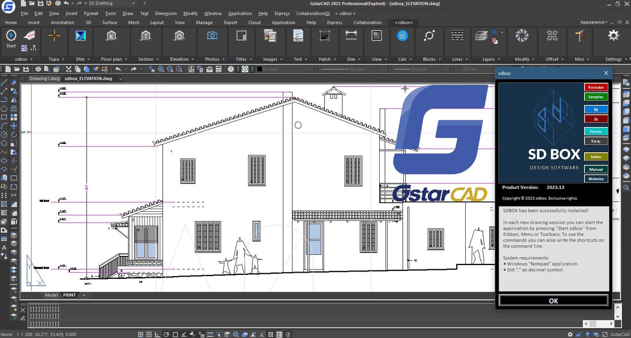Open the Photos camera tool

click(x=212, y=36)
